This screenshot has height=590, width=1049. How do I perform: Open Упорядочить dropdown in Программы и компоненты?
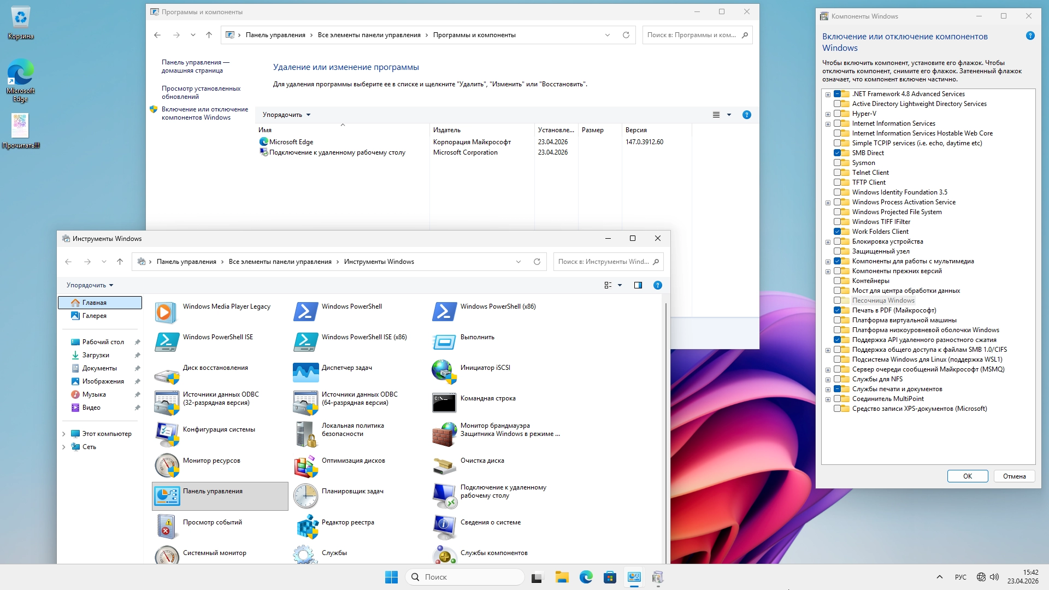click(286, 115)
